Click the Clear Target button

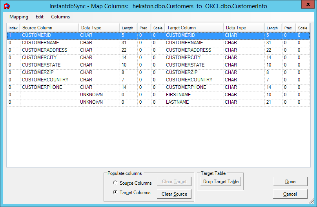[x=174, y=182]
